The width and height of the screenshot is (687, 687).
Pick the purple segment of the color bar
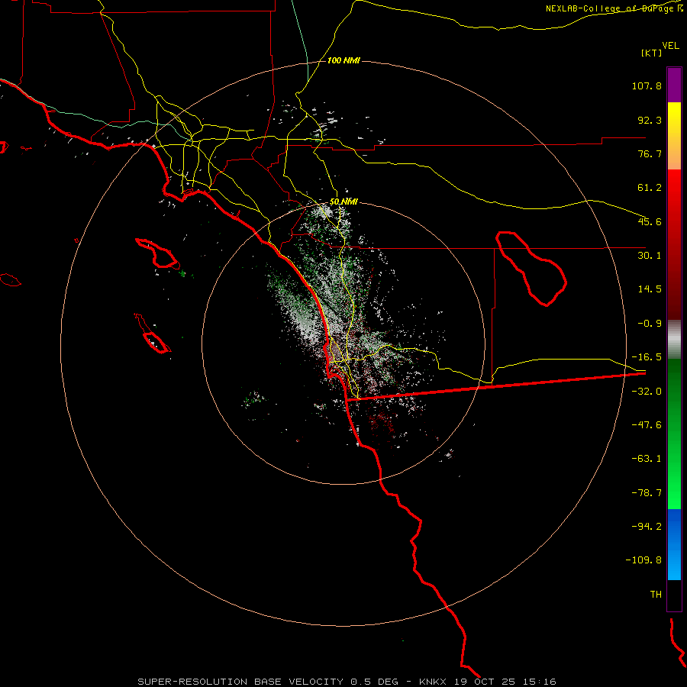pyautogui.click(x=674, y=85)
